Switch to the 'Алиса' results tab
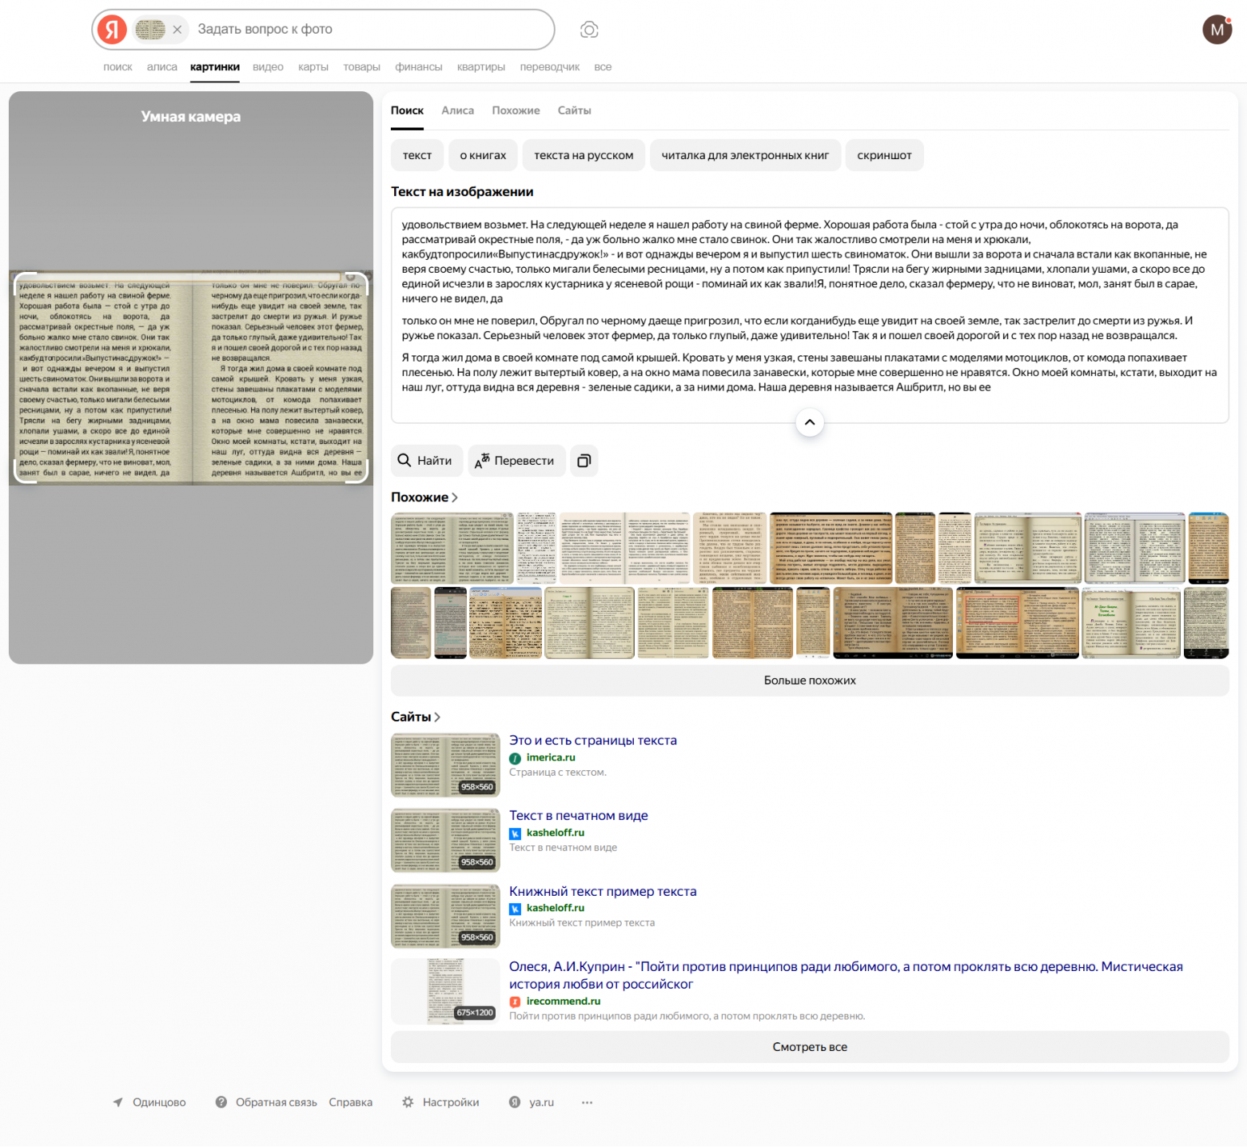 (x=458, y=110)
